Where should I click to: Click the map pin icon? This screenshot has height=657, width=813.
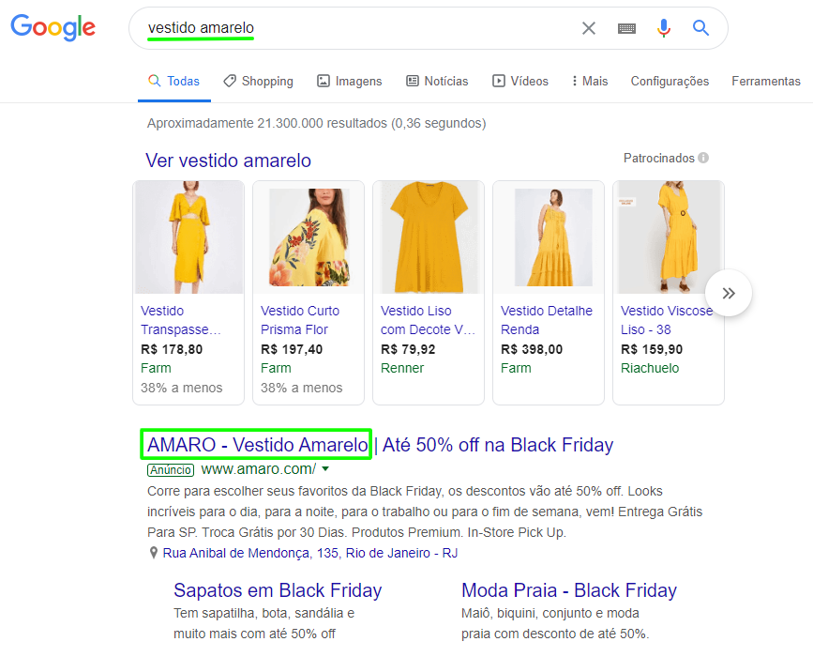click(x=154, y=553)
